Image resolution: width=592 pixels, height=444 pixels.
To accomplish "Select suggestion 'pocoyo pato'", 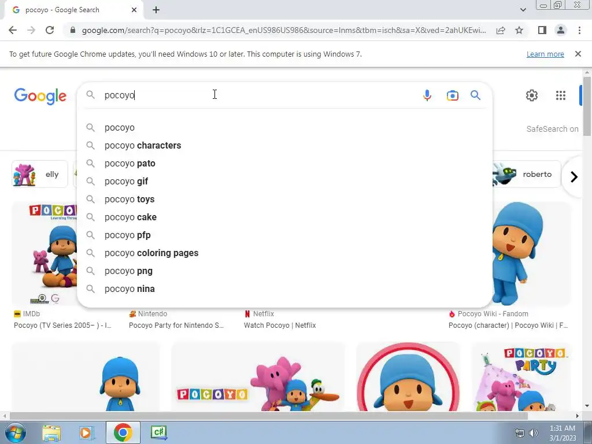I will click(x=284, y=164).
